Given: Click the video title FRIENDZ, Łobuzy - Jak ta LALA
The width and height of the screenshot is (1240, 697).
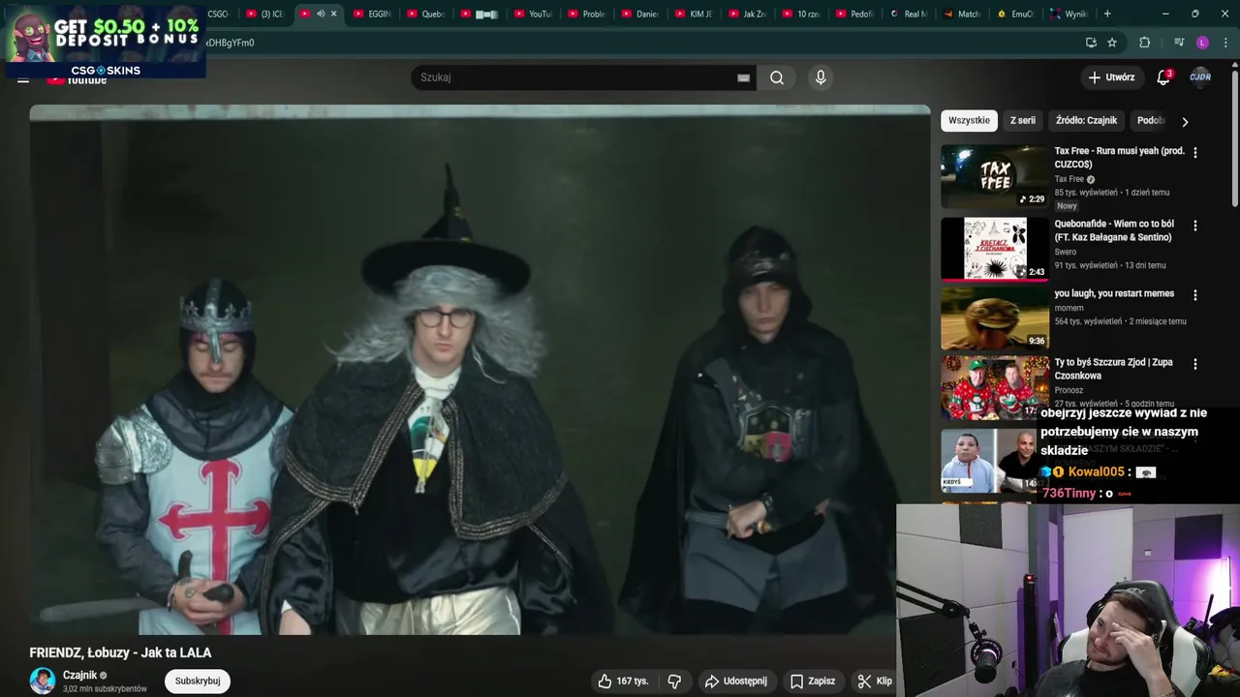Looking at the screenshot, I should point(120,652).
